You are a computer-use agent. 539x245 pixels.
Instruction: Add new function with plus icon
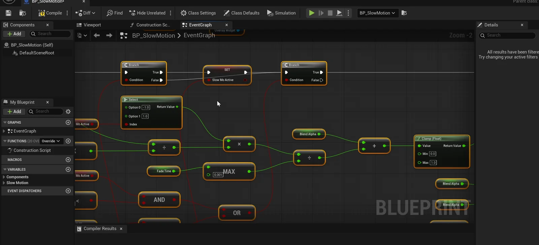[x=68, y=141]
